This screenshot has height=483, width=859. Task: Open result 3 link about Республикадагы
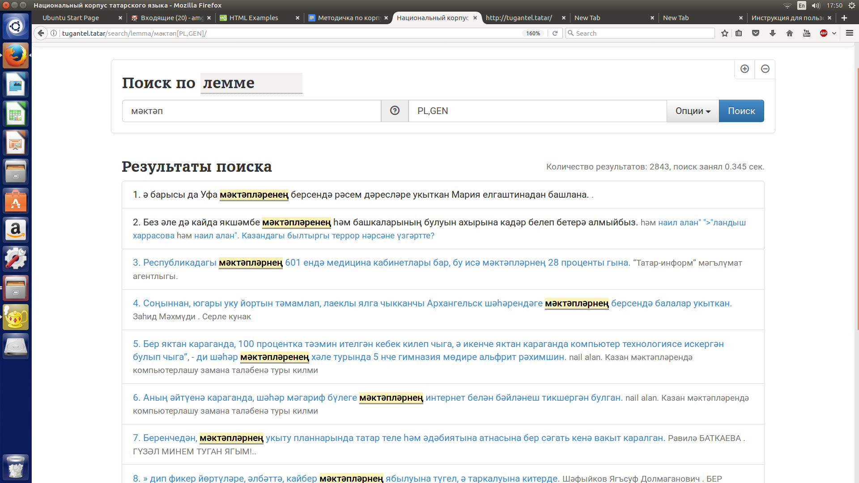179,263
